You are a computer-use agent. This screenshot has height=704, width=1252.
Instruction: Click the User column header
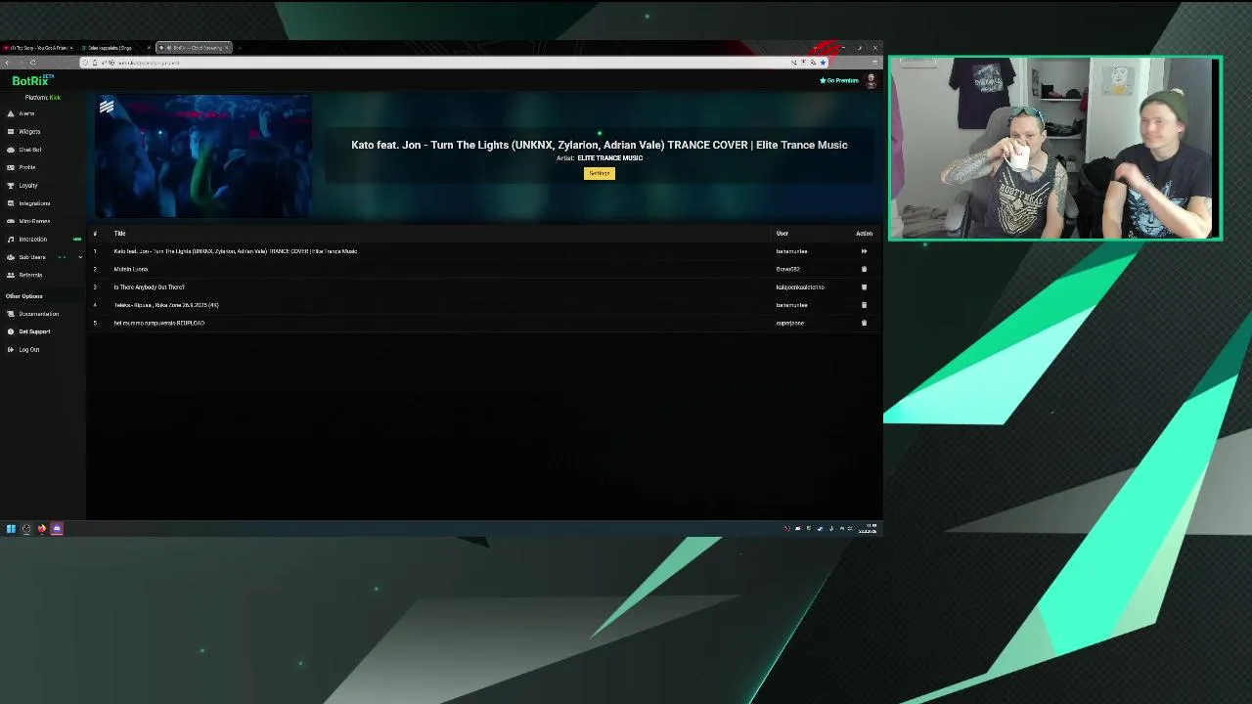782,234
